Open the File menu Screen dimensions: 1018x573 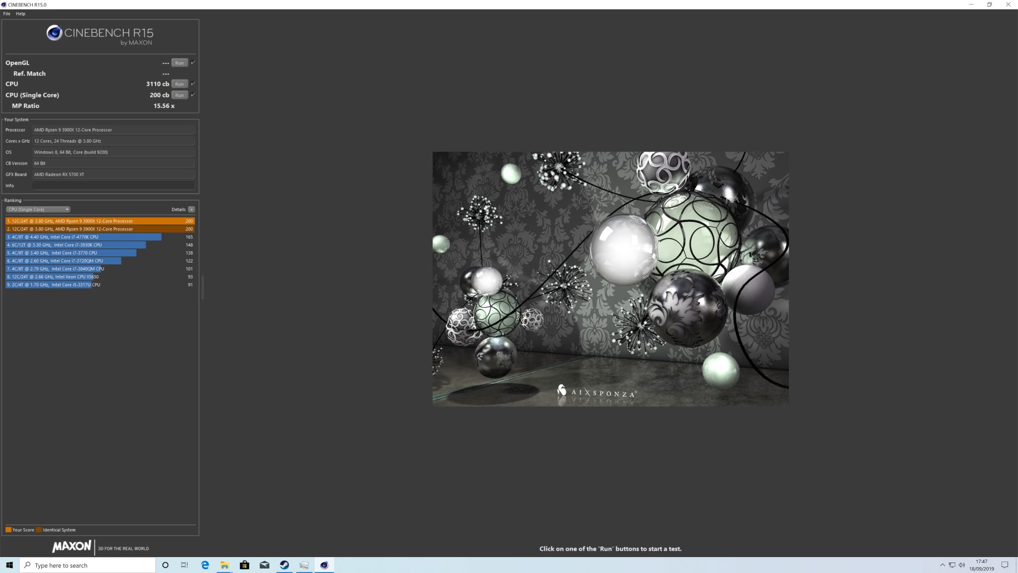[x=6, y=13]
